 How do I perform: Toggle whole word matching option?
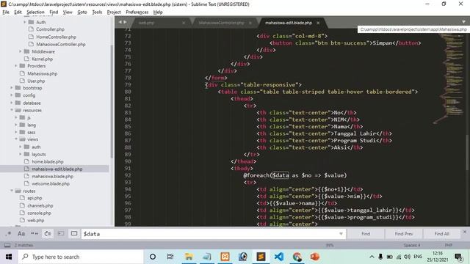tap(35, 233)
